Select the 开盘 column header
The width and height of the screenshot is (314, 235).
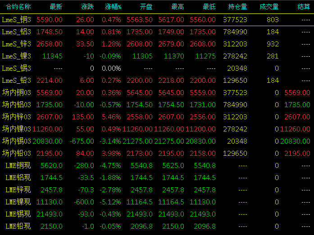coord(146,7)
